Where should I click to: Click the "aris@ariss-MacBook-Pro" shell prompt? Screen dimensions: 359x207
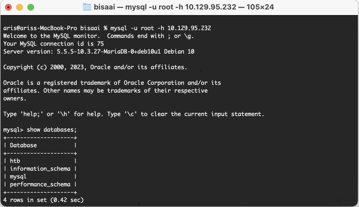pos(40,28)
